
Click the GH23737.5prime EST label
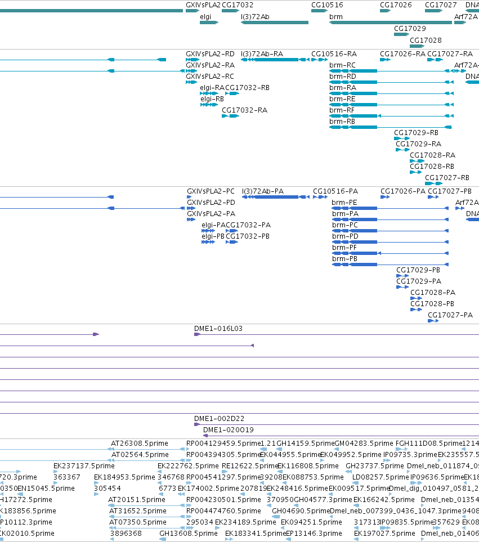(375, 466)
